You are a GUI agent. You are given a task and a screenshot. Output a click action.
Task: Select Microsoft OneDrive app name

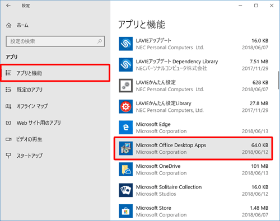pos(158,166)
